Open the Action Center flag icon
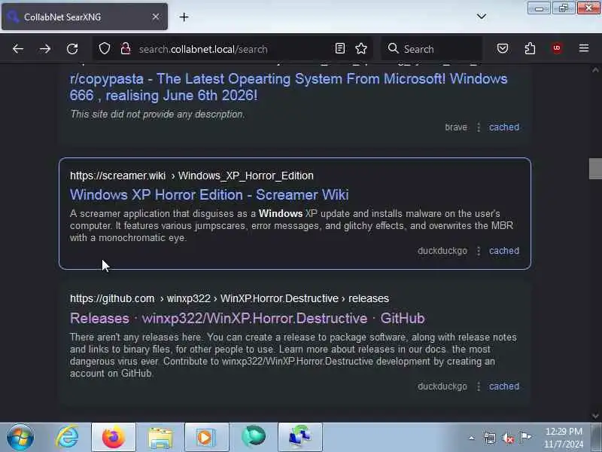 click(x=525, y=438)
